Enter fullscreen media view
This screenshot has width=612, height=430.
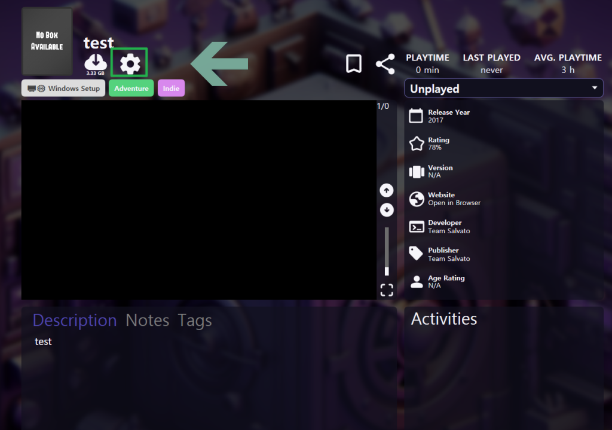click(x=387, y=290)
